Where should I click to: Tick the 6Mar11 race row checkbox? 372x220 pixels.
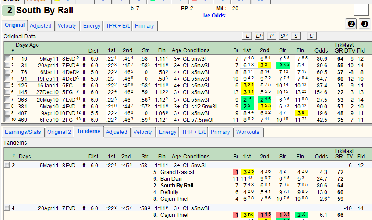pos(7,71)
